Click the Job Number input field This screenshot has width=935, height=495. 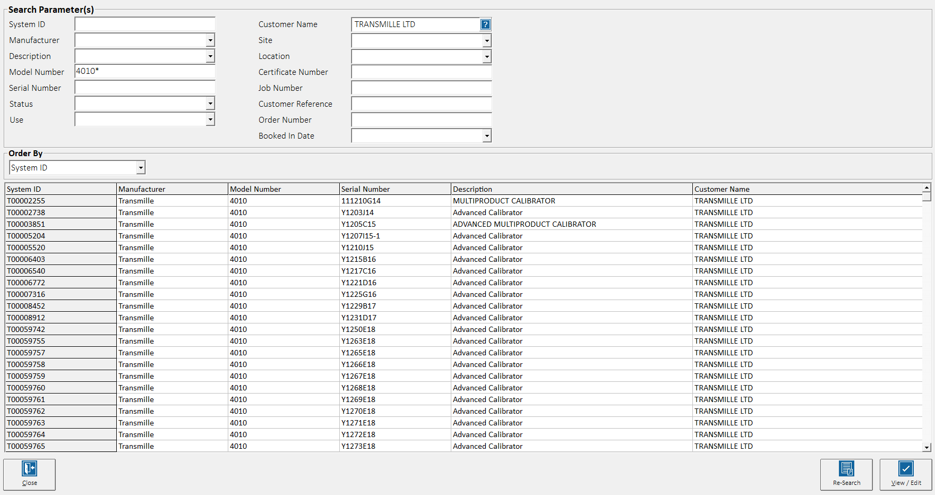(x=422, y=88)
